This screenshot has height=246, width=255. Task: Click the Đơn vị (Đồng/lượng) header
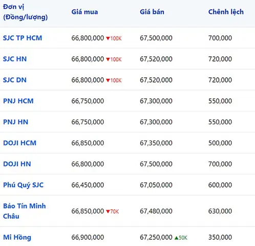25,12
